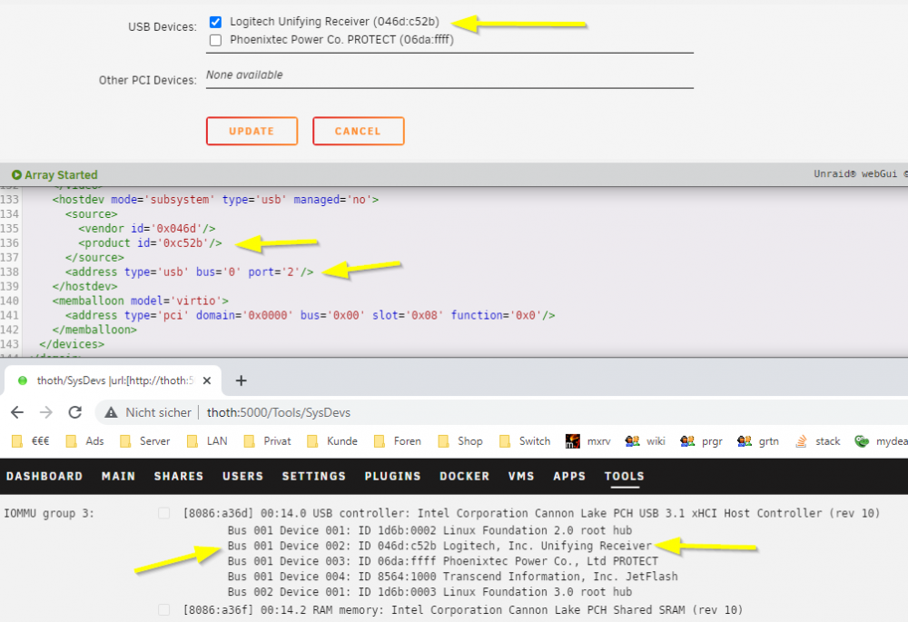Open the APPS menu
This screenshot has height=622, width=908.
tap(569, 476)
